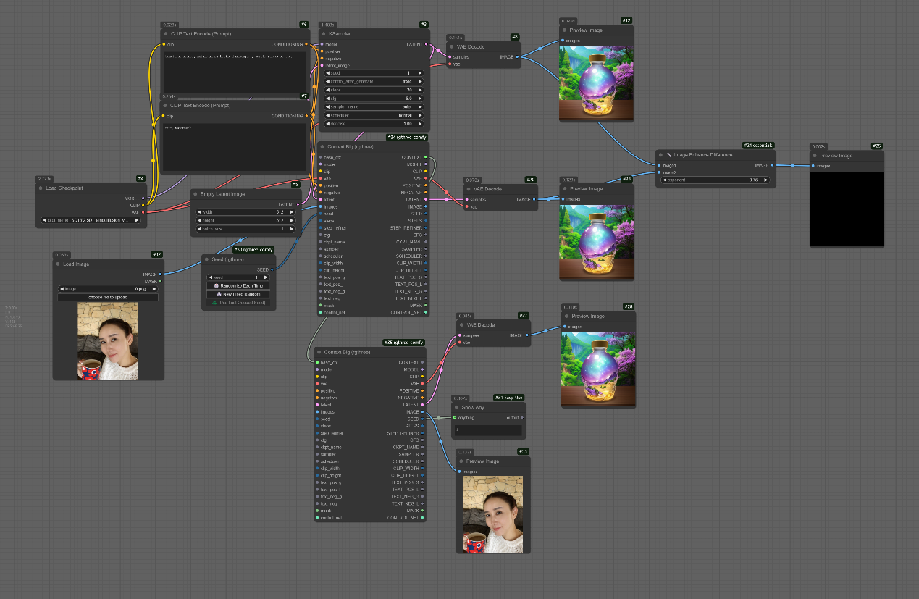This screenshot has height=599, width=919.
Task: Click the Show Any node collapse dot
Action: [x=457, y=408]
